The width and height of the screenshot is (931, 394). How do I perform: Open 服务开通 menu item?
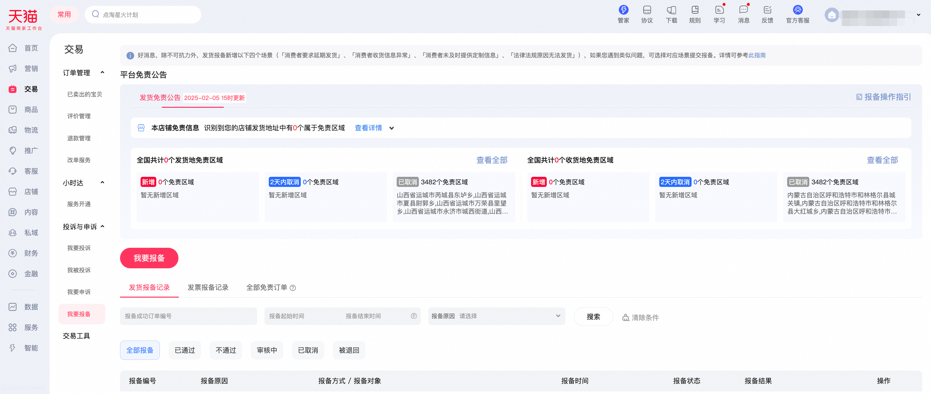tap(79, 204)
